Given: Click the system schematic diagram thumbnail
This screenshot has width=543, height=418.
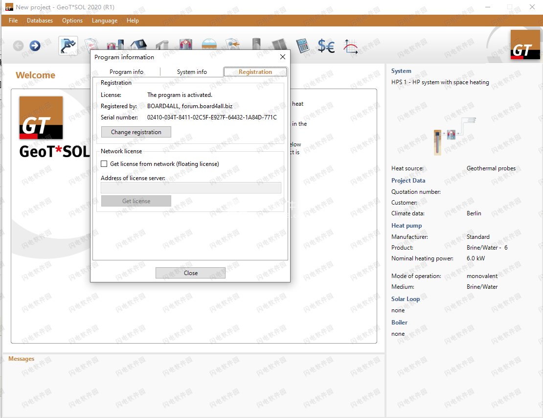Looking at the screenshot, I should [x=454, y=136].
